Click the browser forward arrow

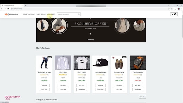5,9
